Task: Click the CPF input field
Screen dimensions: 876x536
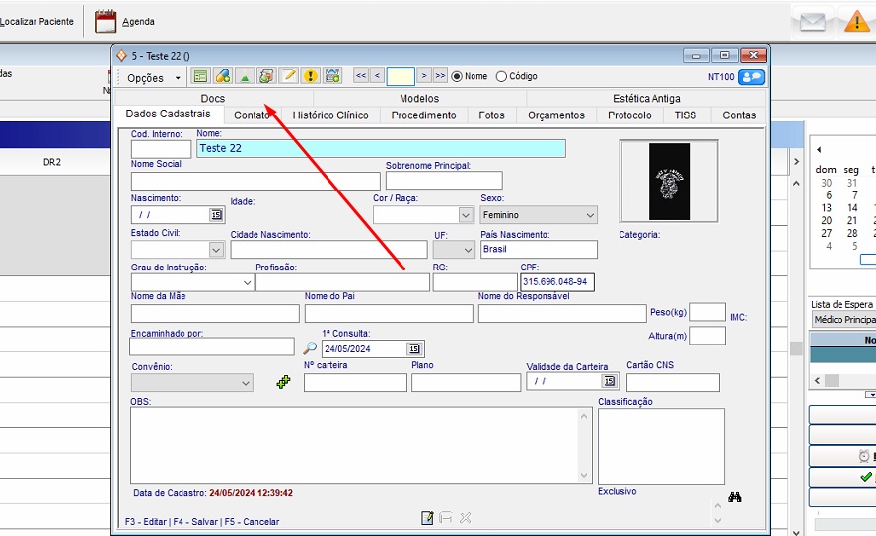Action: pos(557,282)
